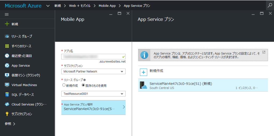
Task: Click the App Service globe icon
Action: 7,66
